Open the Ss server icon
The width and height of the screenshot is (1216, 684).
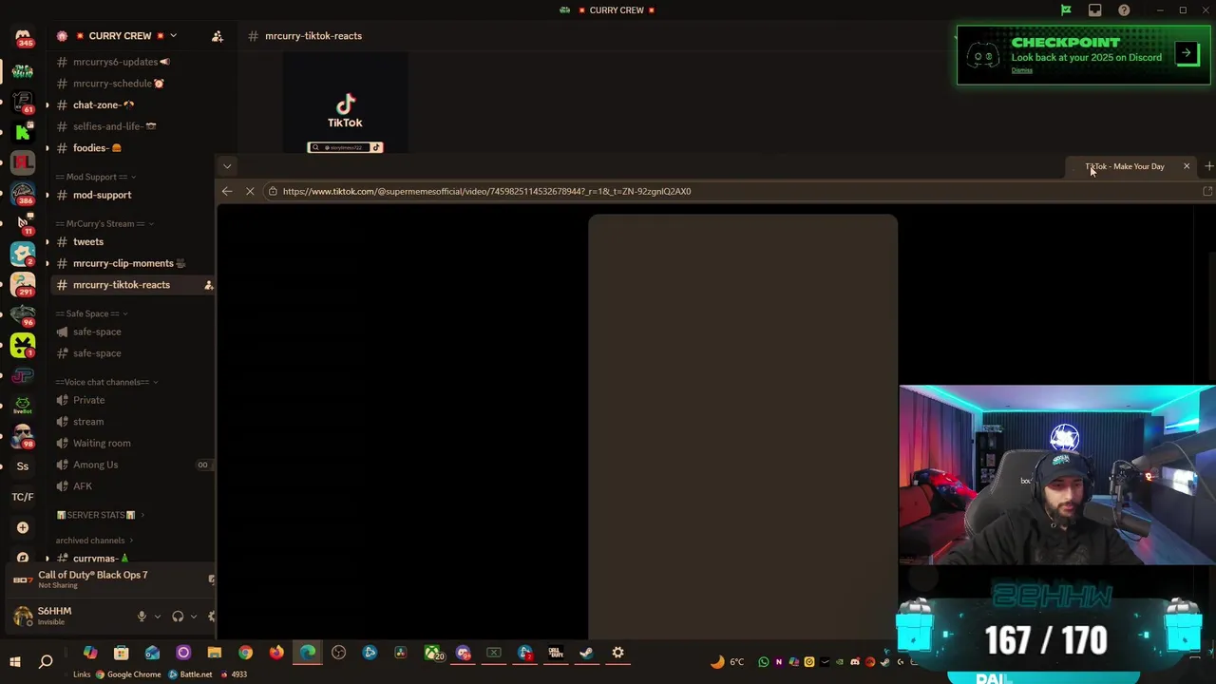tap(23, 466)
